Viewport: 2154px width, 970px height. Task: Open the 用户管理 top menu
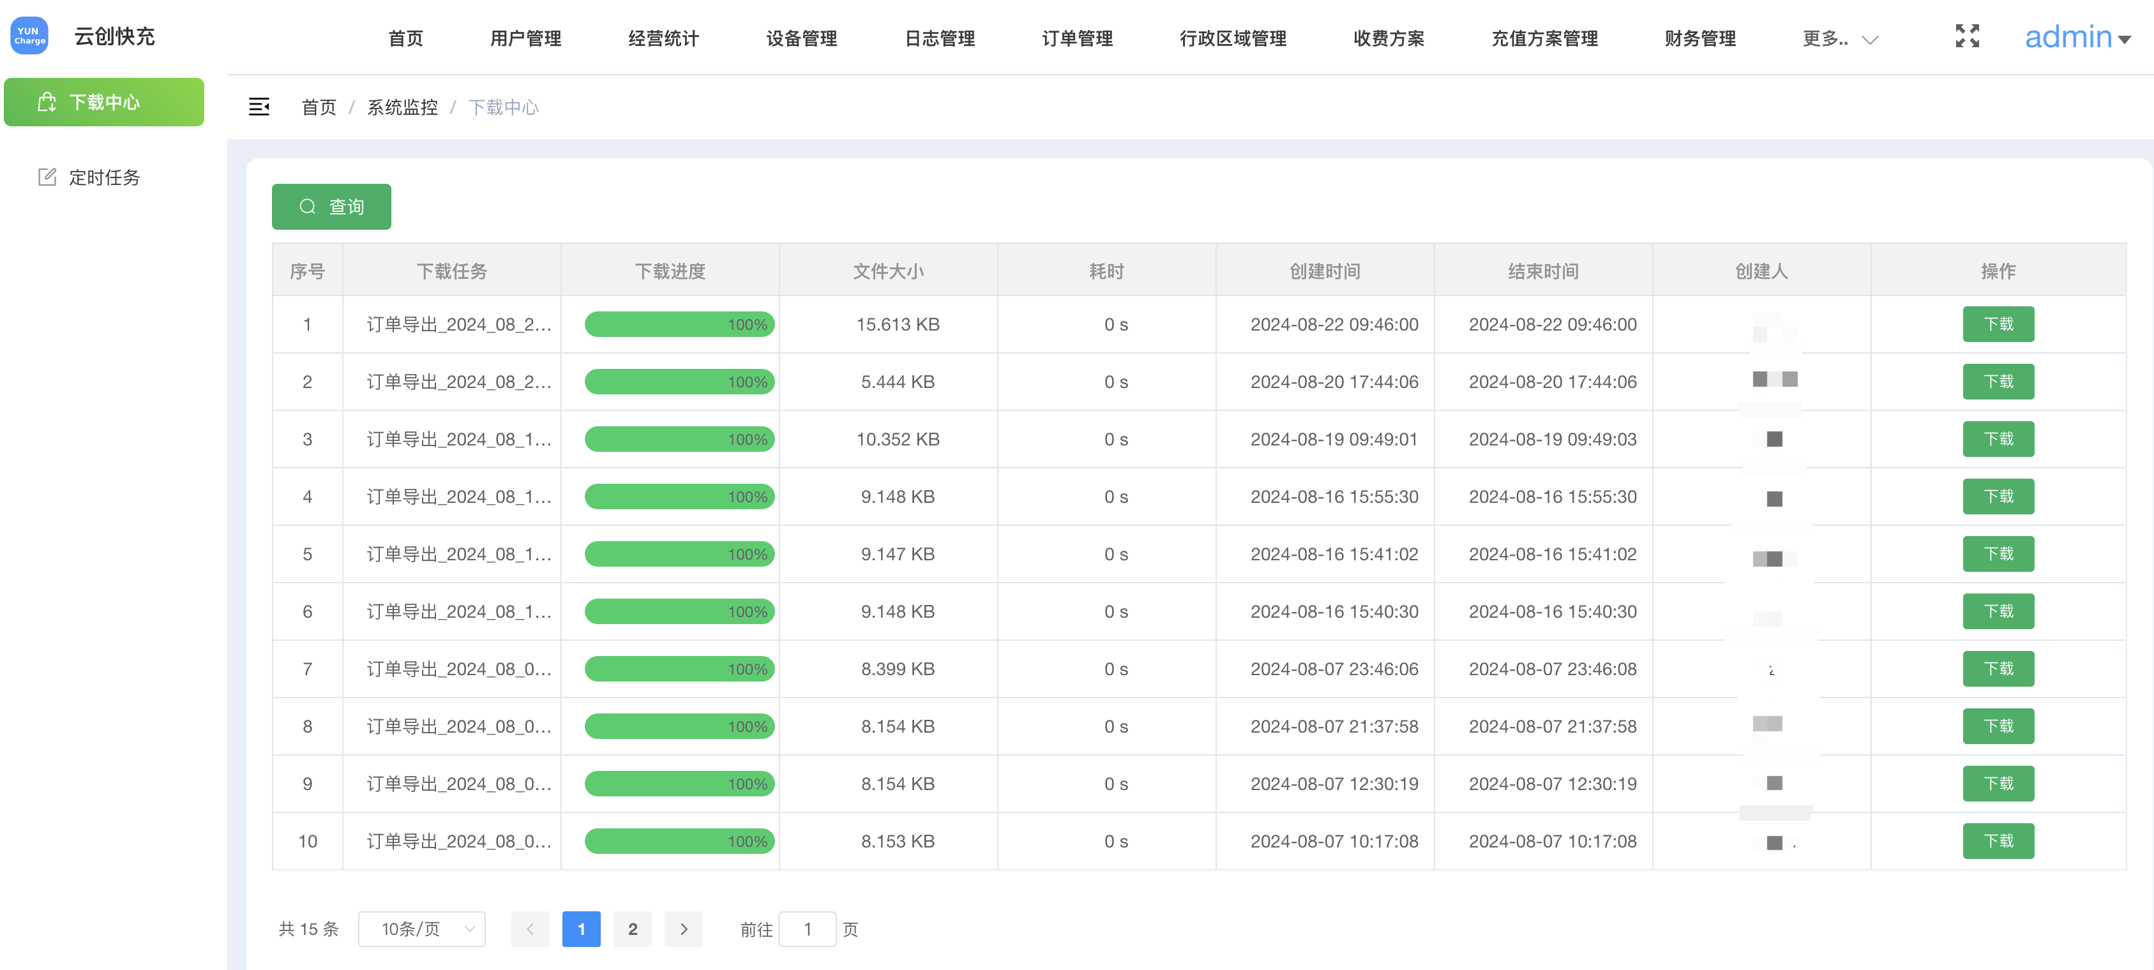click(525, 38)
